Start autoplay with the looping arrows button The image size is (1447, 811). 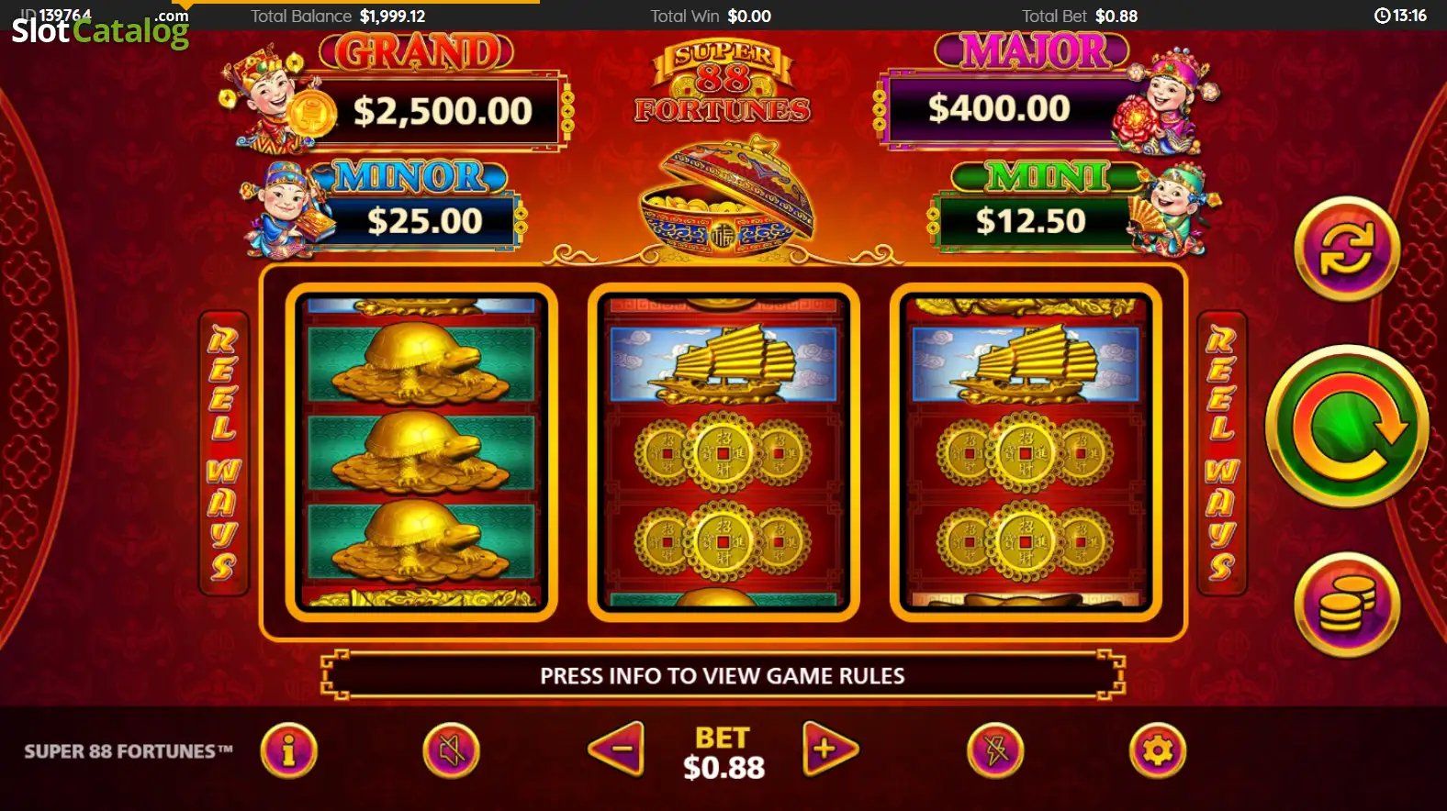pos(1347,249)
